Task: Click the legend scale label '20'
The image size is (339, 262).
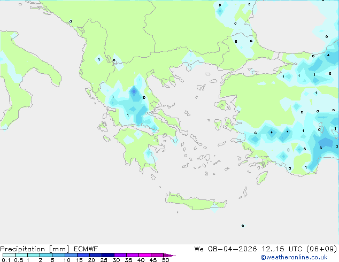Action: (91, 260)
